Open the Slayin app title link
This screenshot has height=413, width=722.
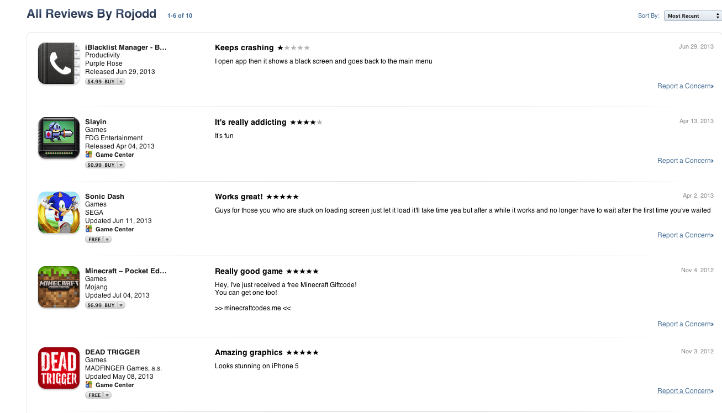[x=96, y=122]
